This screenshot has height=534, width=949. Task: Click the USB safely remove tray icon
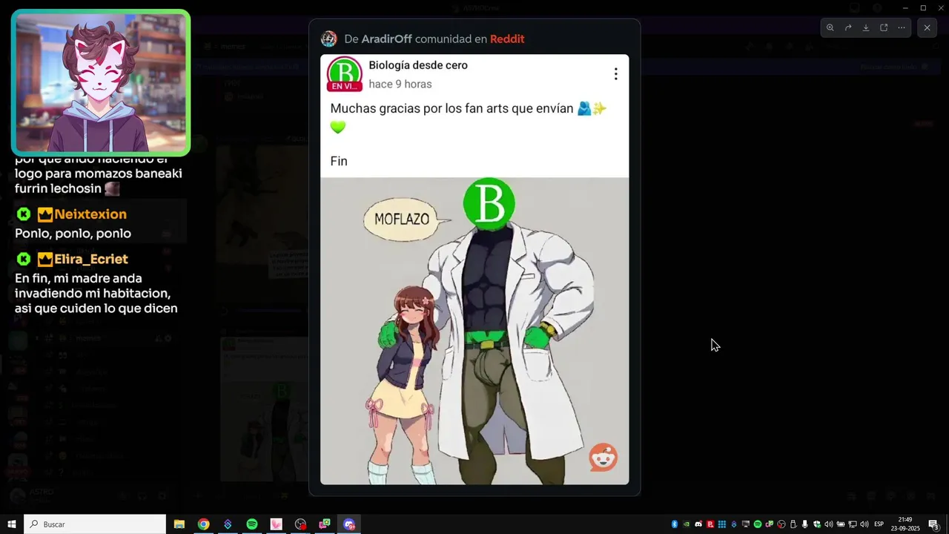tap(793, 524)
